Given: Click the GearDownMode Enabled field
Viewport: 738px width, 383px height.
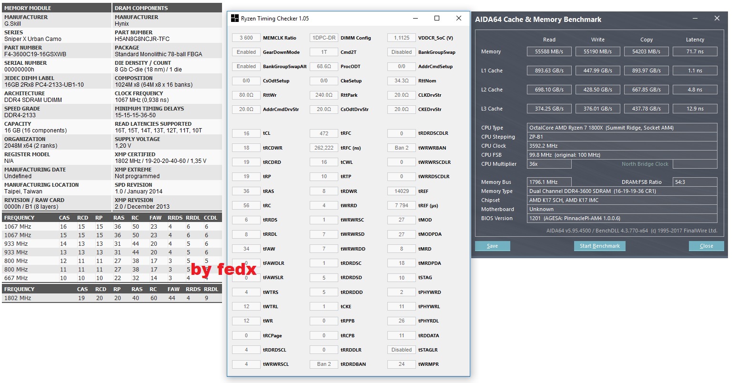Looking at the screenshot, I should coord(246,52).
